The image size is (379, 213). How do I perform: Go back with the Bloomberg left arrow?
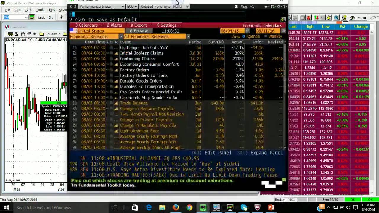coord(71,7)
